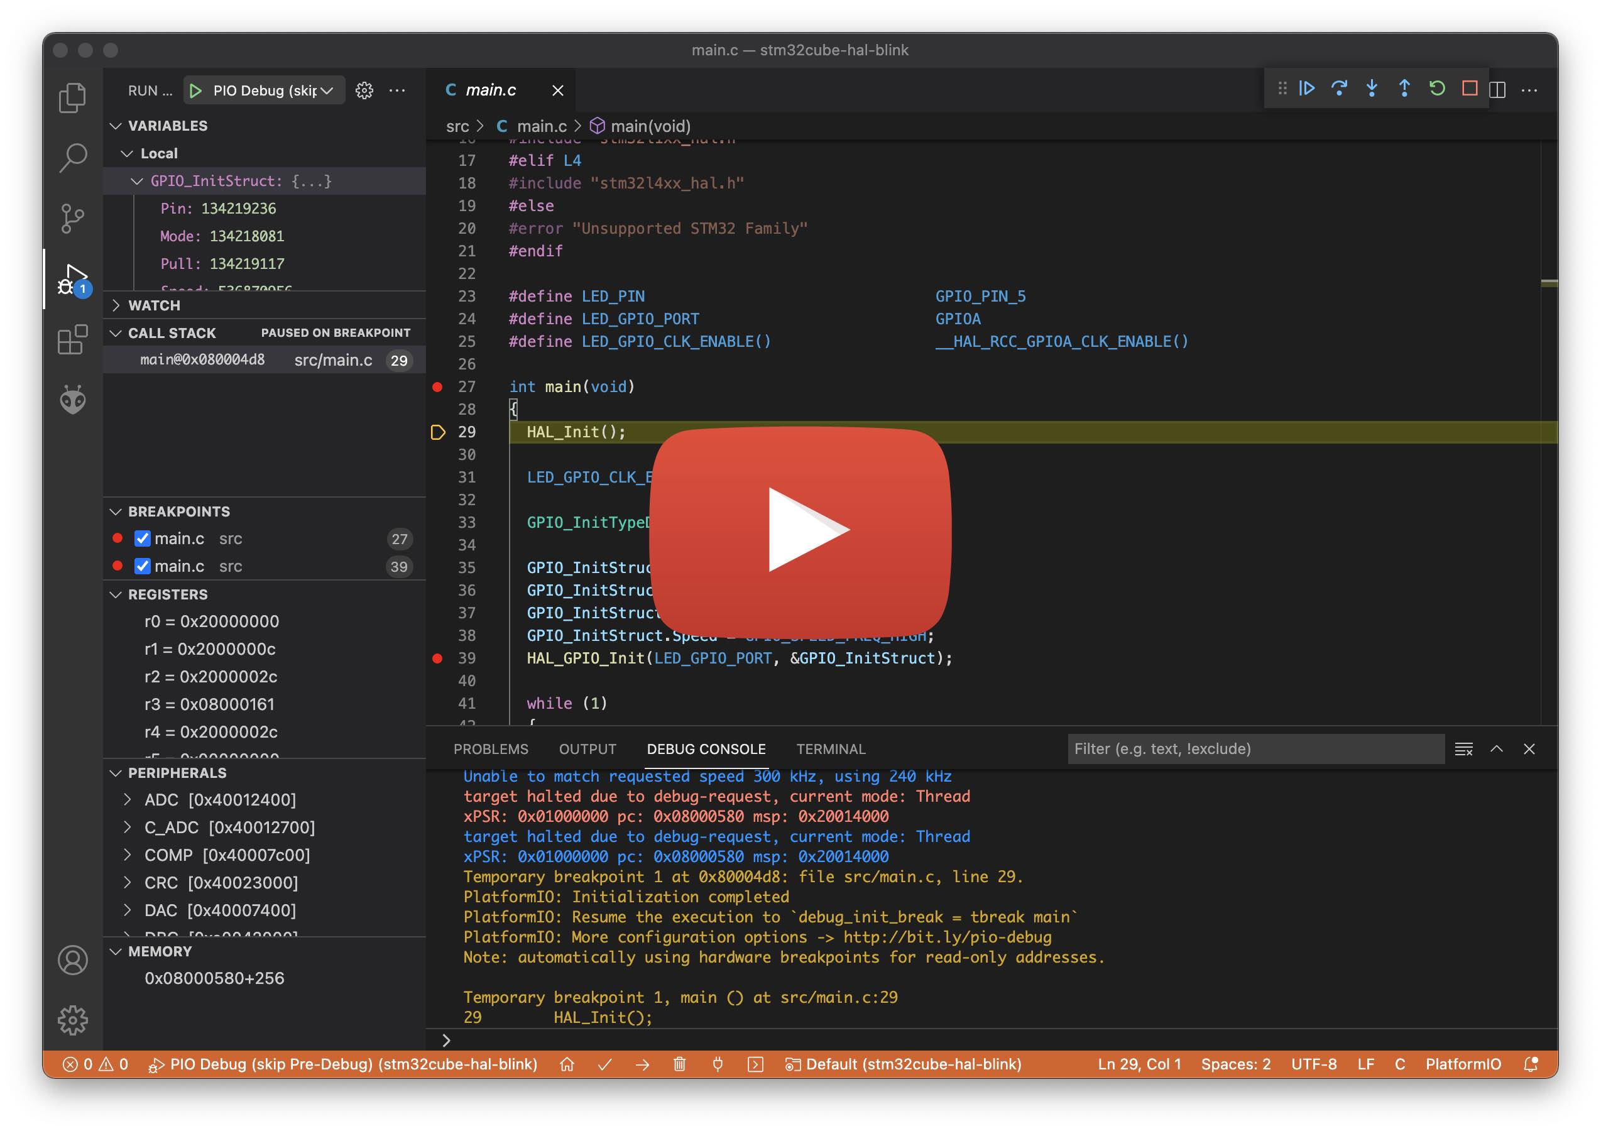The height and width of the screenshot is (1131, 1601).
Task: Open the Accounts menu icon
Action: pos(72,960)
